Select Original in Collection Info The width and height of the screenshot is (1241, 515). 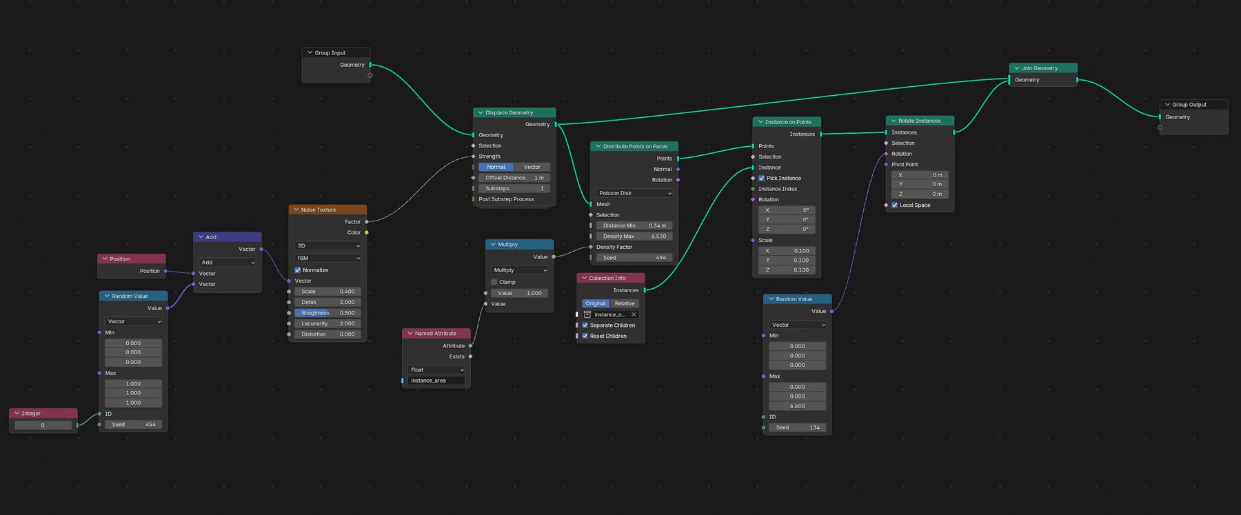point(596,303)
